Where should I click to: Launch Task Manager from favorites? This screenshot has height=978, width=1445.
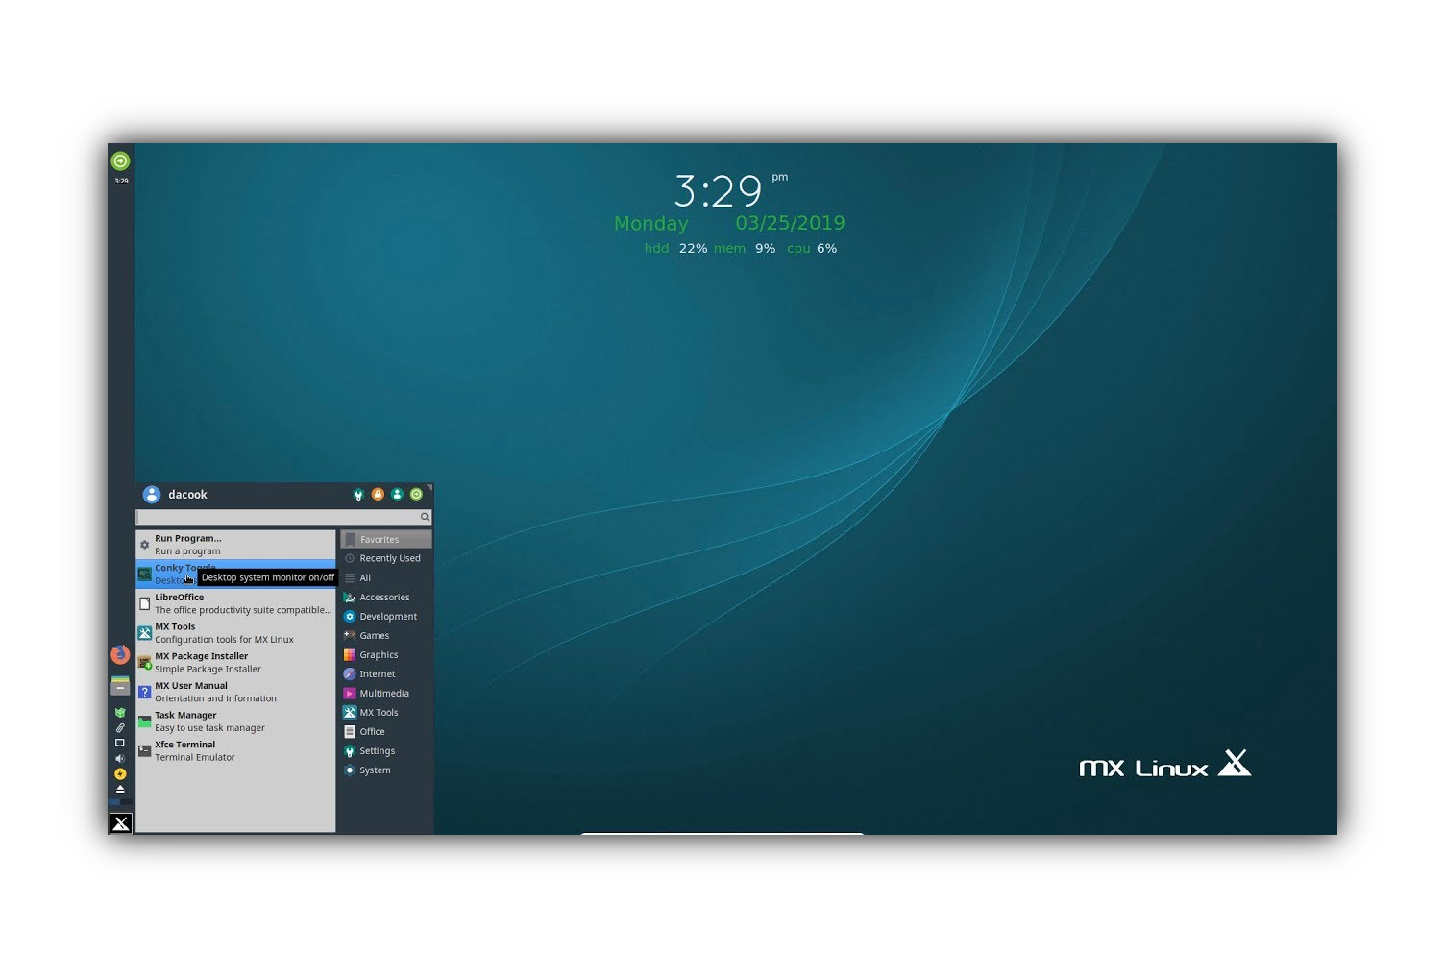[x=235, y=721]
